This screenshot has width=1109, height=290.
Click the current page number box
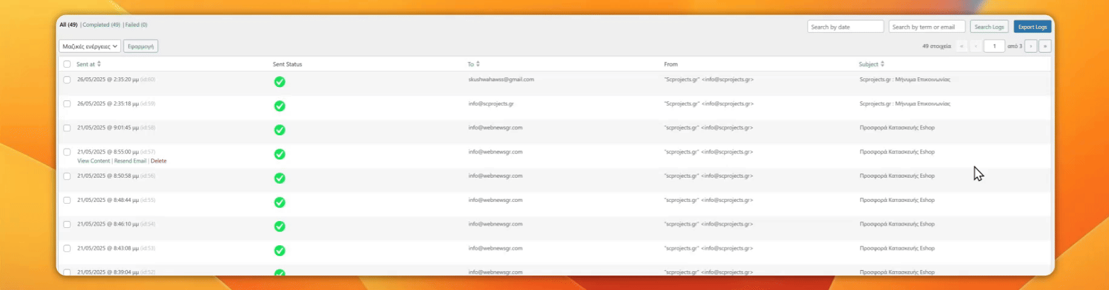click(x=995, y=46)
